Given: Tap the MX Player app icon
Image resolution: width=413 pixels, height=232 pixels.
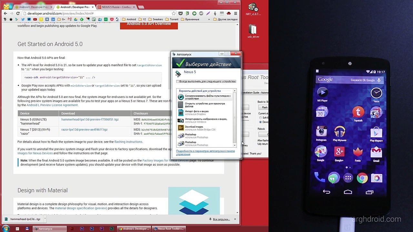Looking at the screenshot, I should coord(322,94).
